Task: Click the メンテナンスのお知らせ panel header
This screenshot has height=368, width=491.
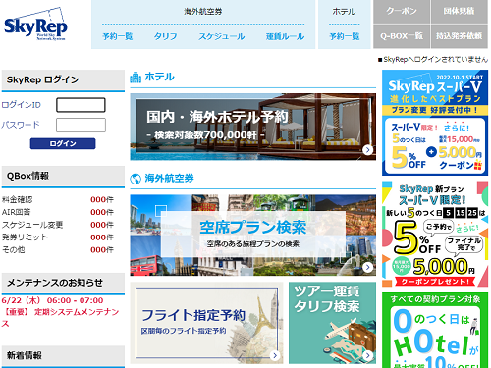Action: 63,283
